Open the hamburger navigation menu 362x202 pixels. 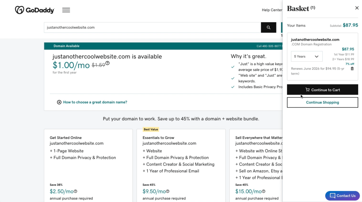pos(66,10)
